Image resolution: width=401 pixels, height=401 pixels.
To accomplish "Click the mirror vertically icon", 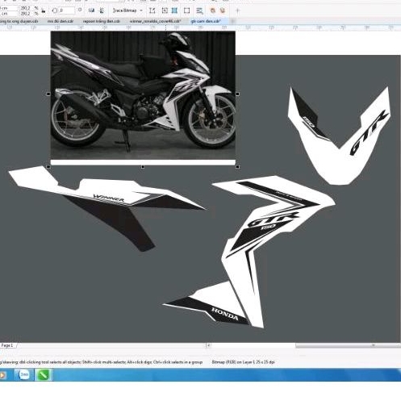I will point(102,10).
